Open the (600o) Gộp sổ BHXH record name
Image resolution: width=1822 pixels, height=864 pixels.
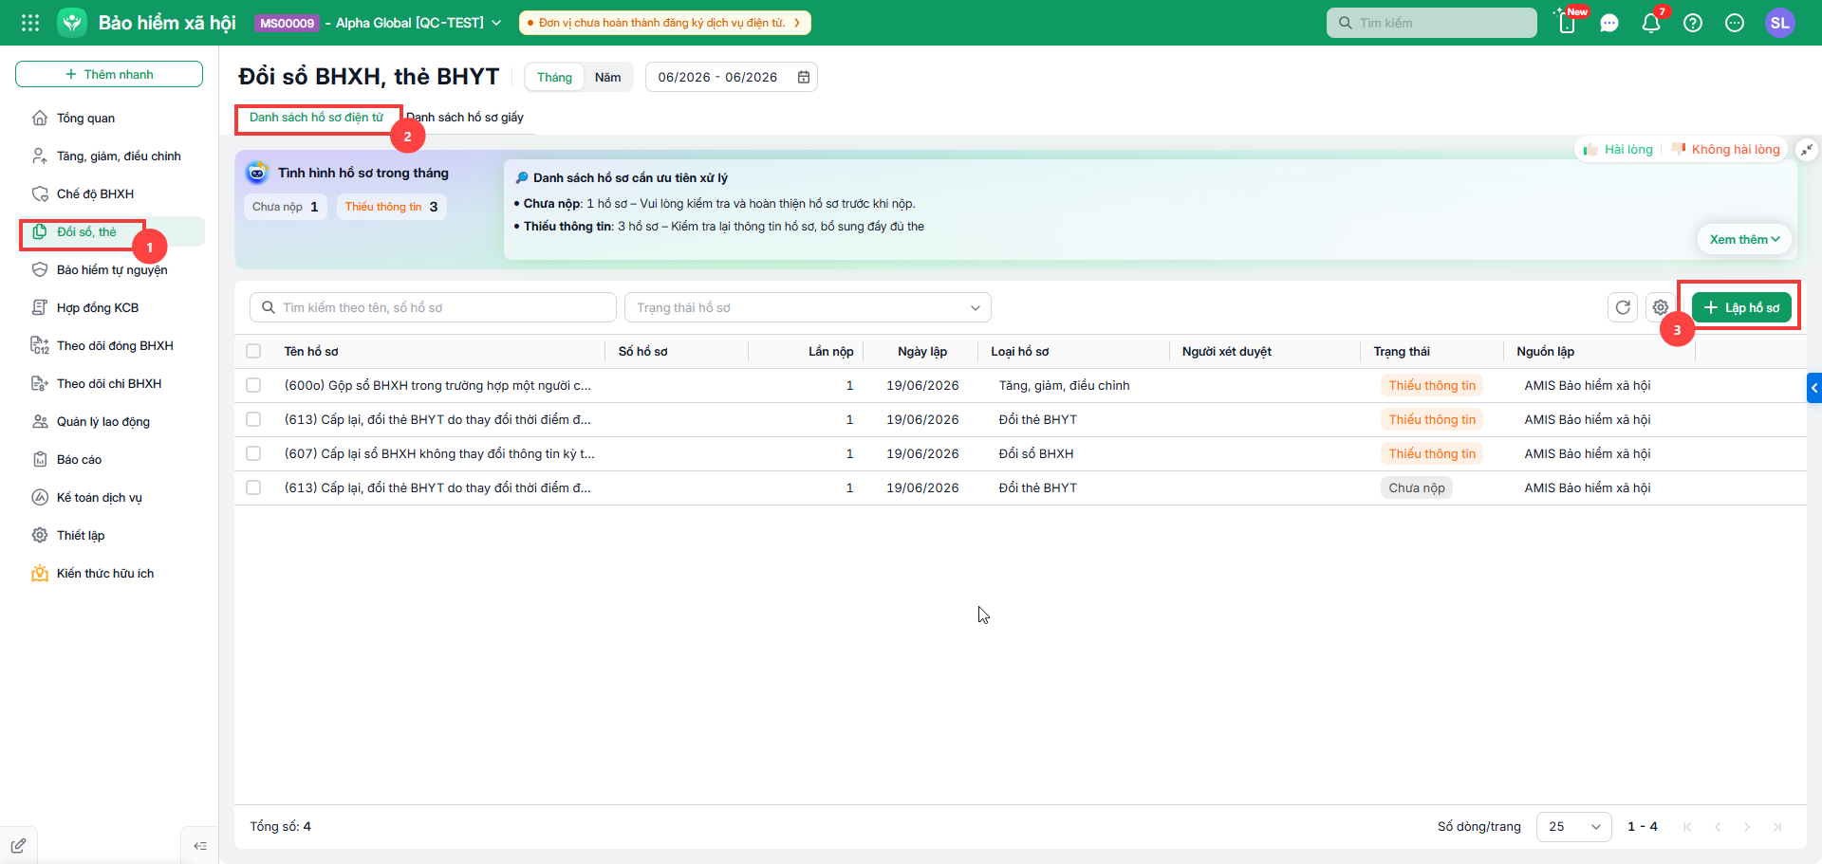pos(437,385)
